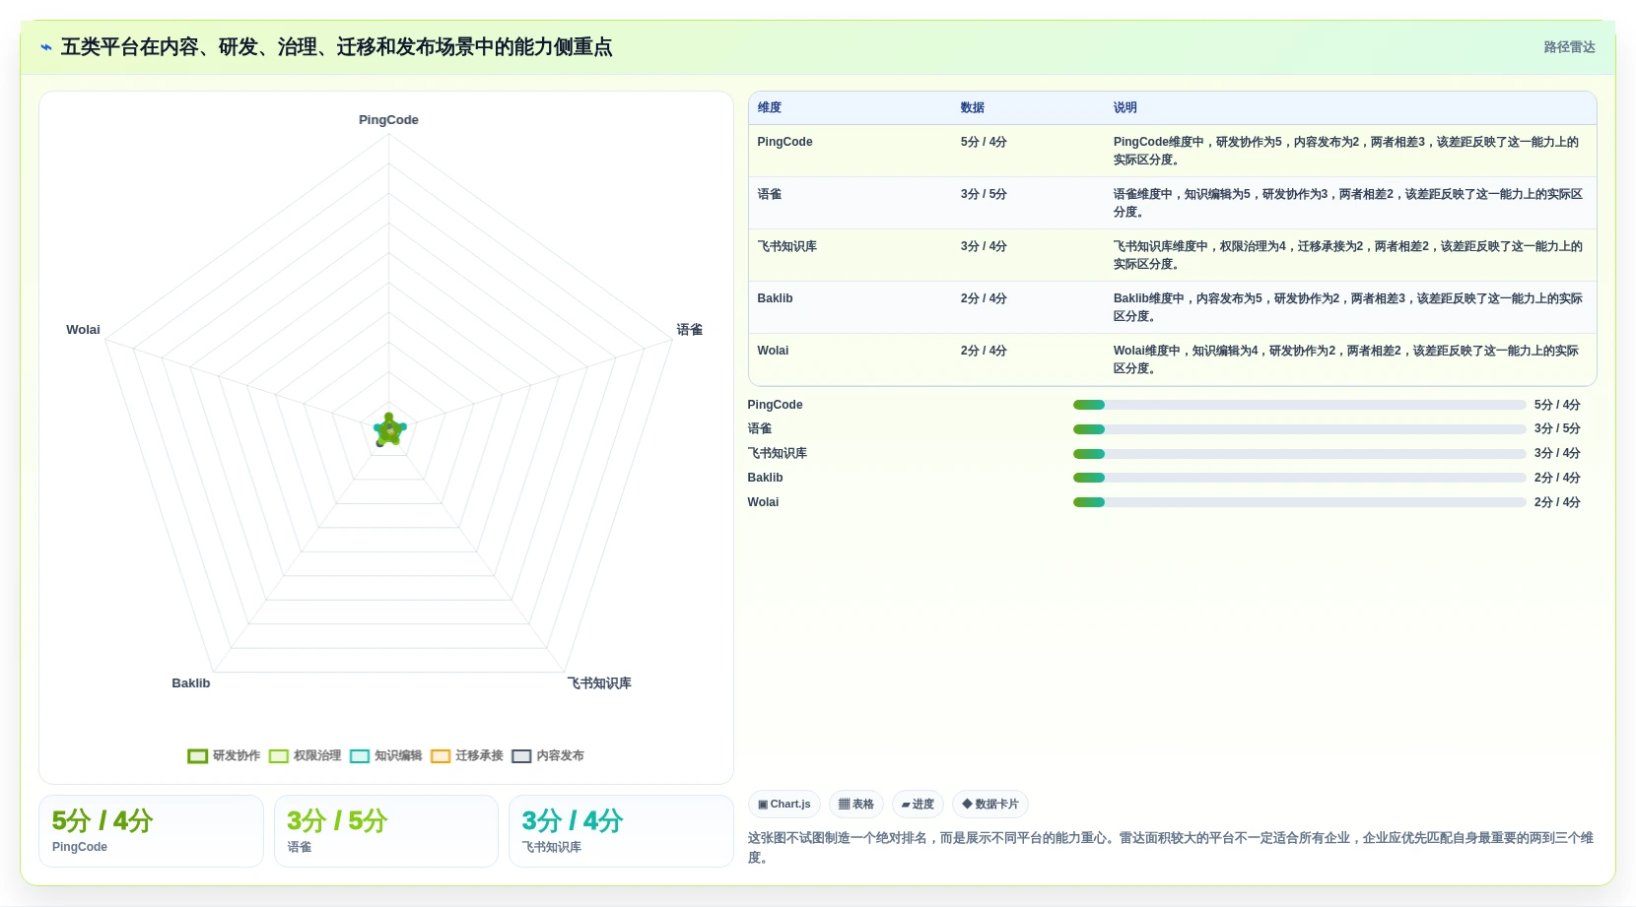The height and width of the screenshot is (907, 1636).
Task: Click the Wolai axis label on the radar
Action: (x=83, y=330)
